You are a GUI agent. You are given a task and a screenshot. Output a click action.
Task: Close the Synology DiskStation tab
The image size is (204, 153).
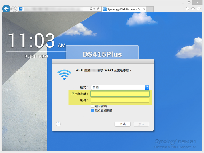144,9
